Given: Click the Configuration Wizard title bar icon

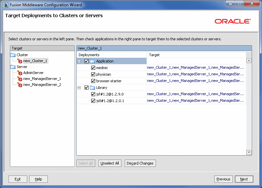Looking at the screenshot, I should point(5,5).
